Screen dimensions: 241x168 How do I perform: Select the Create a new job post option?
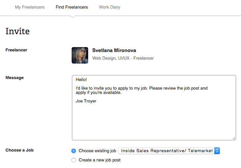[x=74, y=160]
